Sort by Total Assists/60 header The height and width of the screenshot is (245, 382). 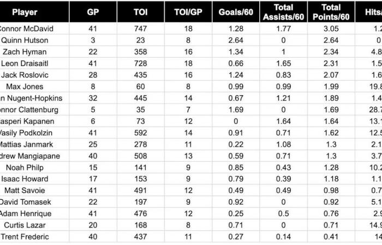(x=283, y=11)
